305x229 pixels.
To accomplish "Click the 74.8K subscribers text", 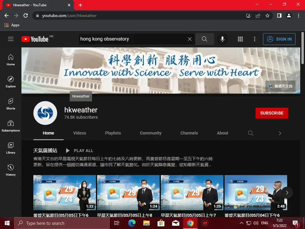I will point(81,117).
